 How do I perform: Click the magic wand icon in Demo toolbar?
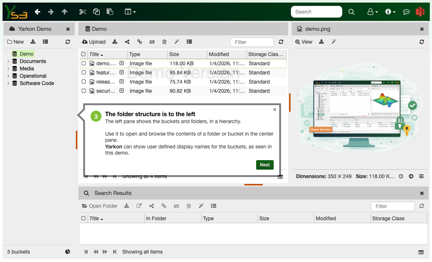[177, 42]
